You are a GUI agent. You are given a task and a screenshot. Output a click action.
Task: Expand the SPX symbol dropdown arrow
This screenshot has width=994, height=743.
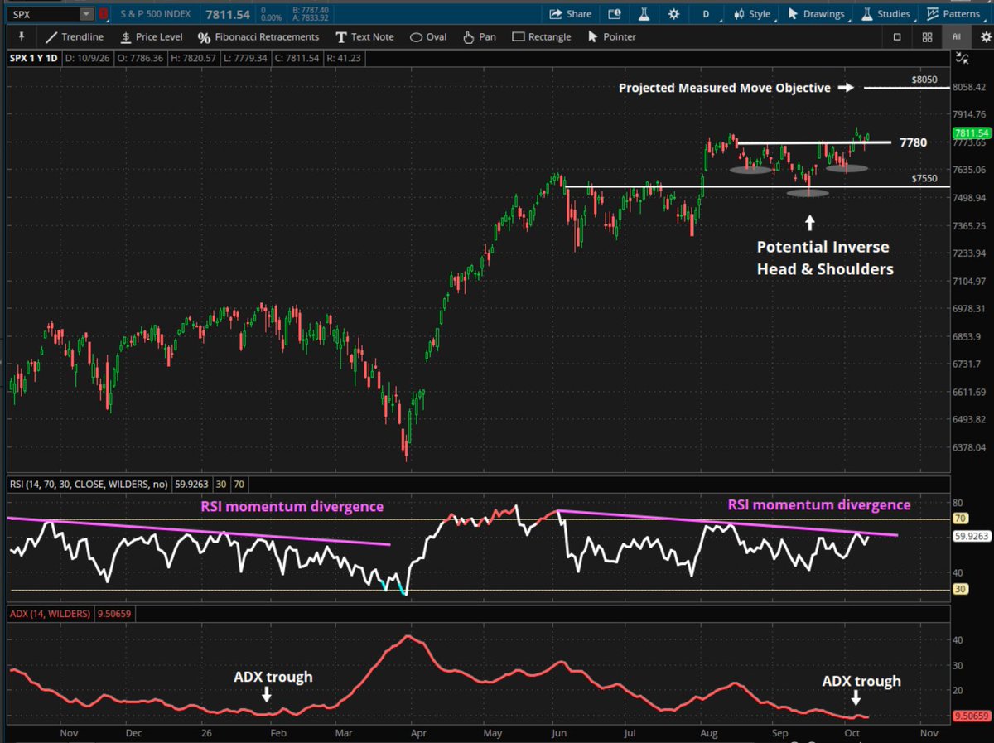(x=87, y=14)
